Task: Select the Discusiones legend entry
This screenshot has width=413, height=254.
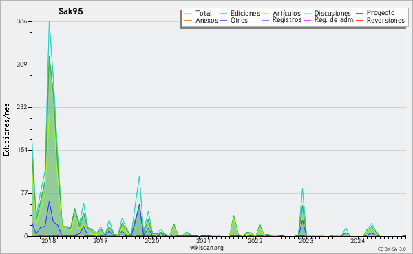Action: pyautogui.click(x=332, y=13)
